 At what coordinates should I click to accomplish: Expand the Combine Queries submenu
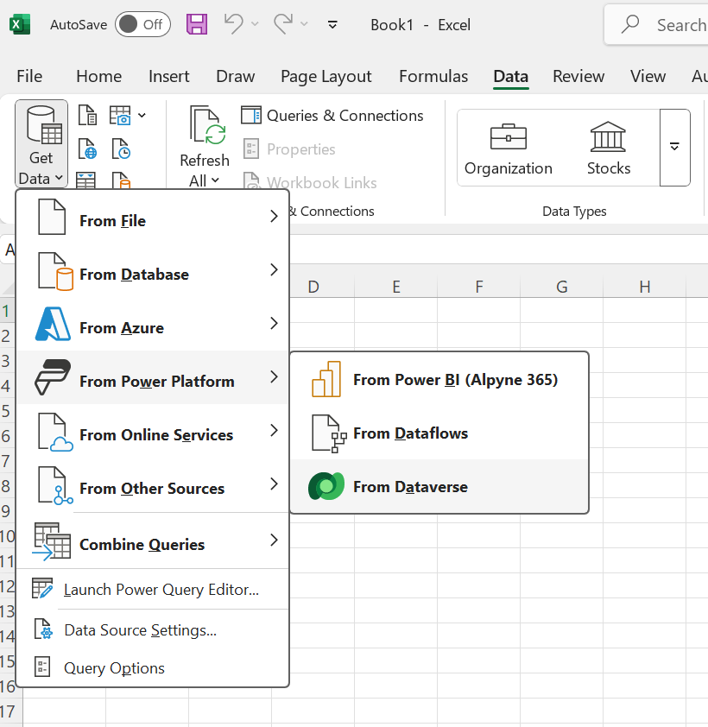tap(153, 541)
